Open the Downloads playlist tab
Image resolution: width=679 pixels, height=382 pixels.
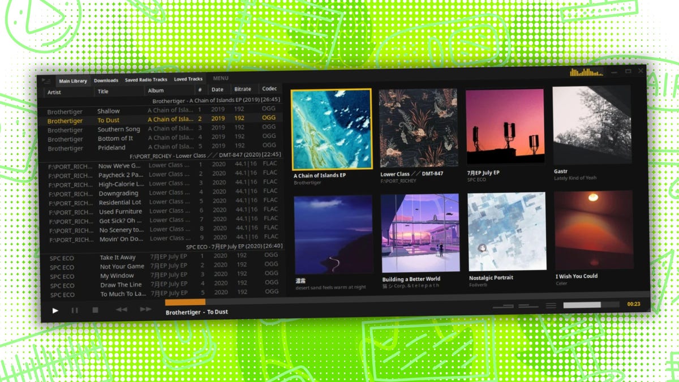[x=106, y=80]
